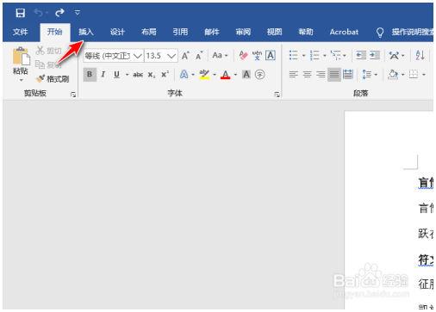Save the document with the floppy disk icon
The image size is (436, 312).
[x=20, y=13]
